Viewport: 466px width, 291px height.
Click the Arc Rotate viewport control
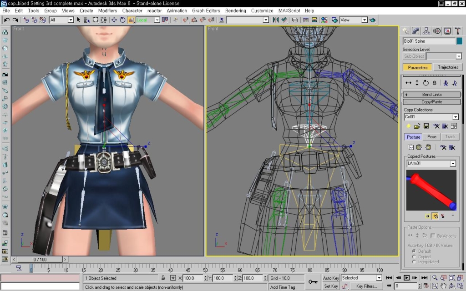pos(452,286)
